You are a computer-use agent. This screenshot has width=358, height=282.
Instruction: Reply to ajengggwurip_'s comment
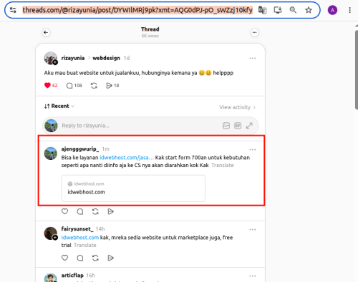click(80, 211)
